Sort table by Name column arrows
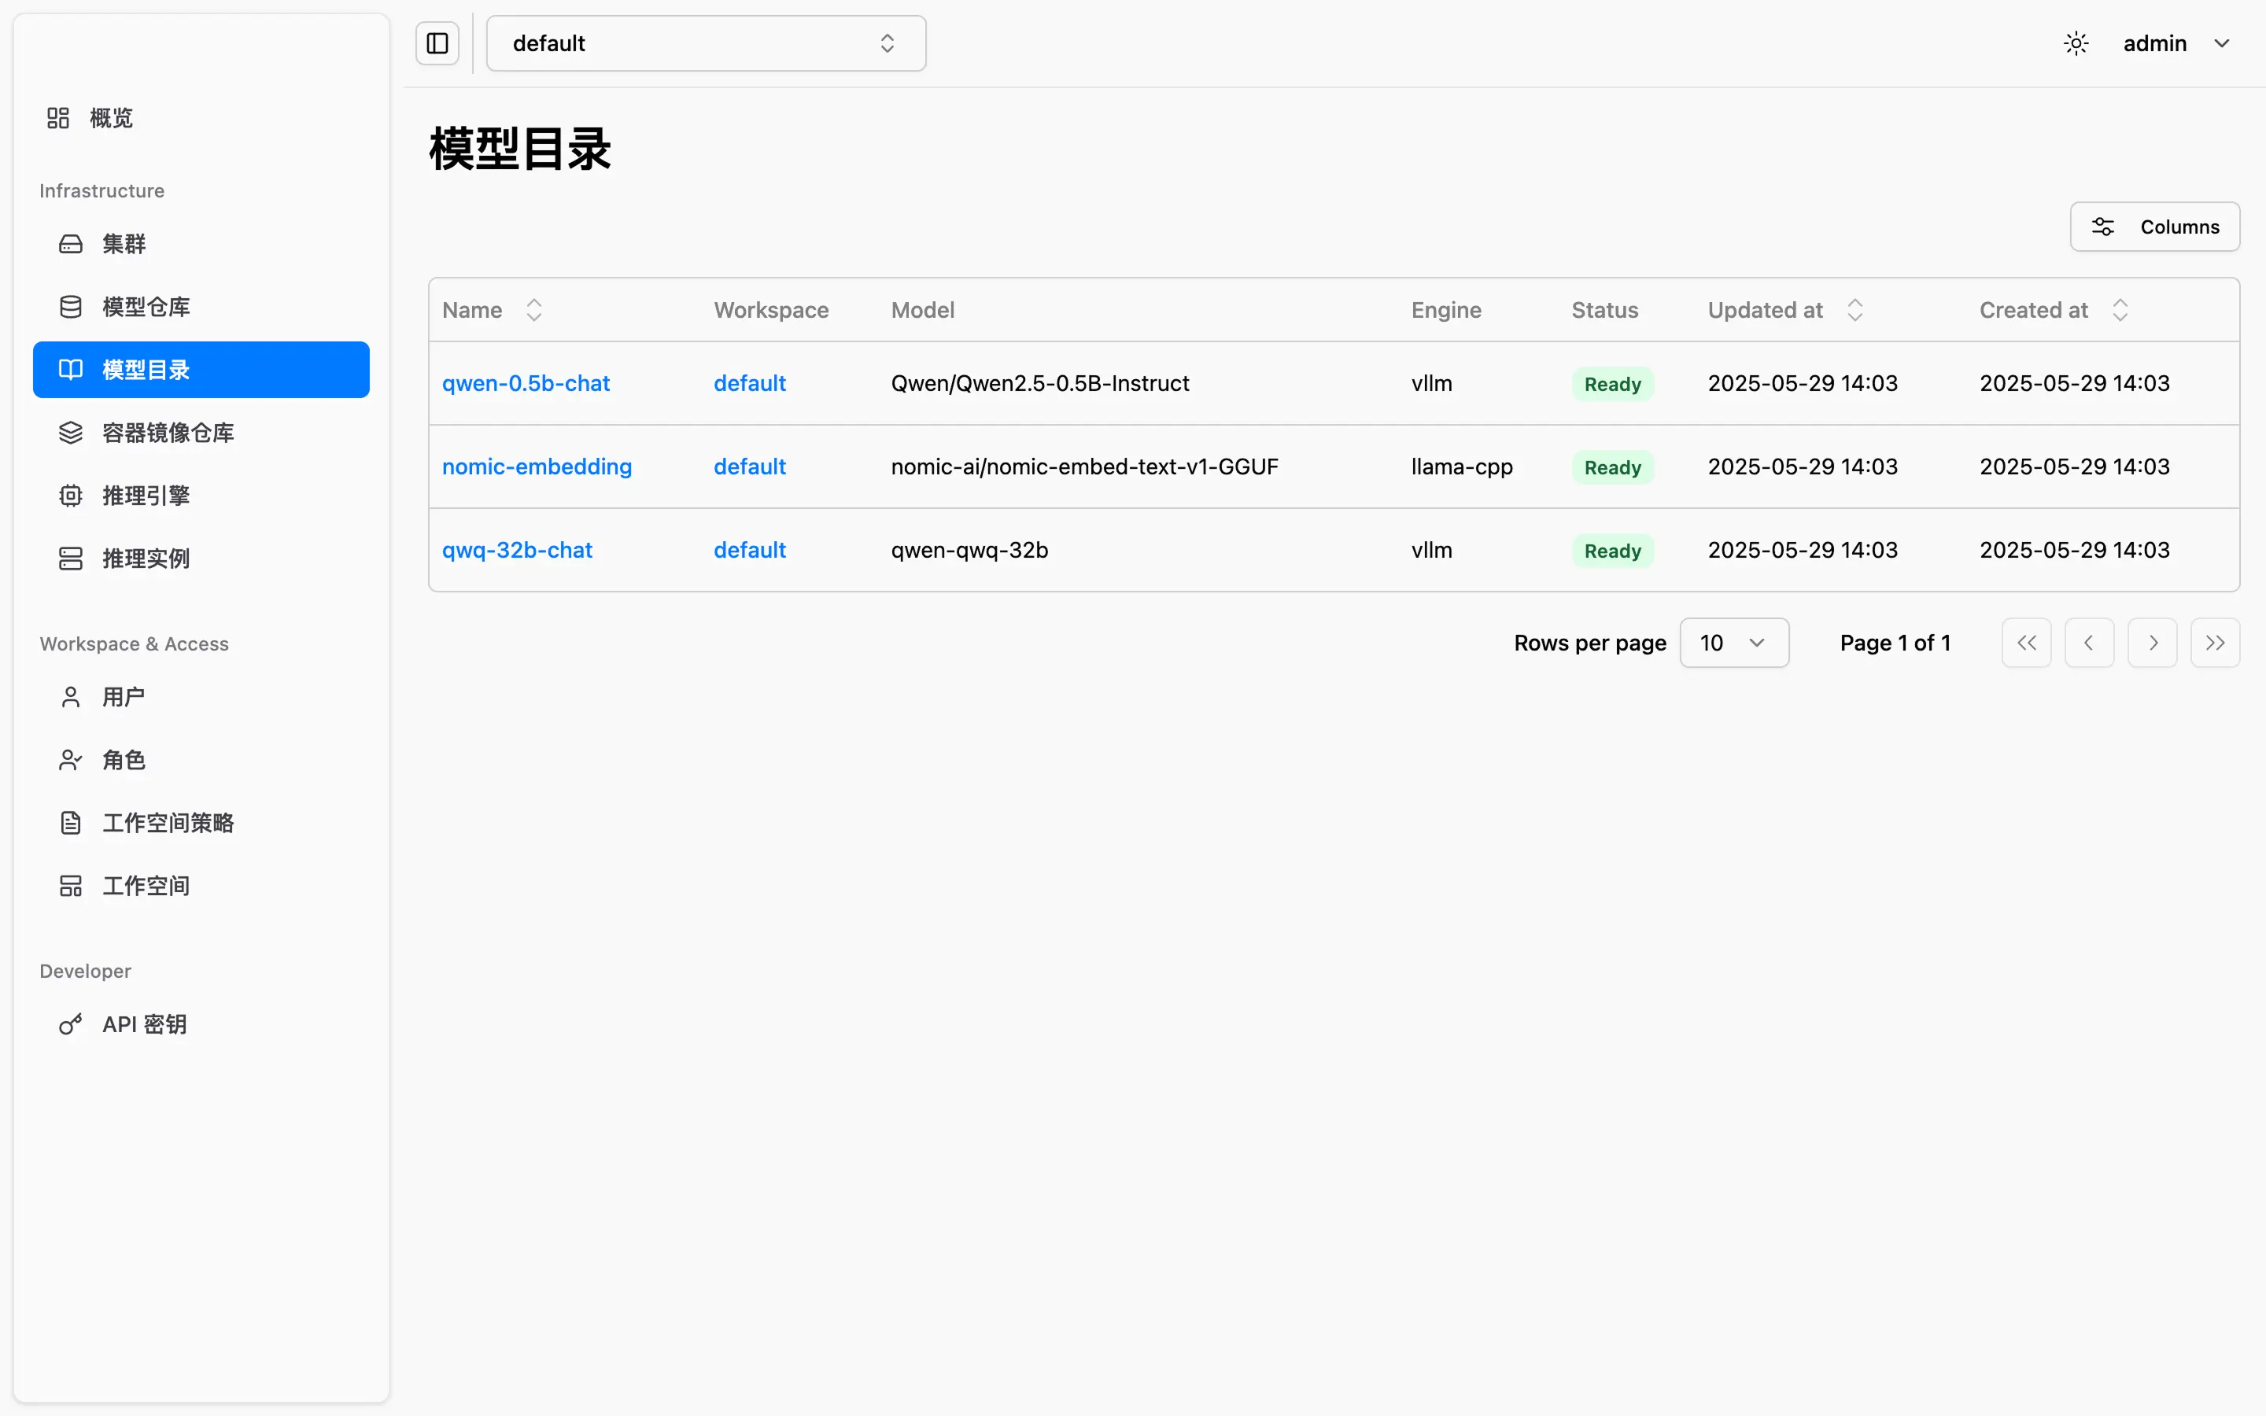 point(533,310)
